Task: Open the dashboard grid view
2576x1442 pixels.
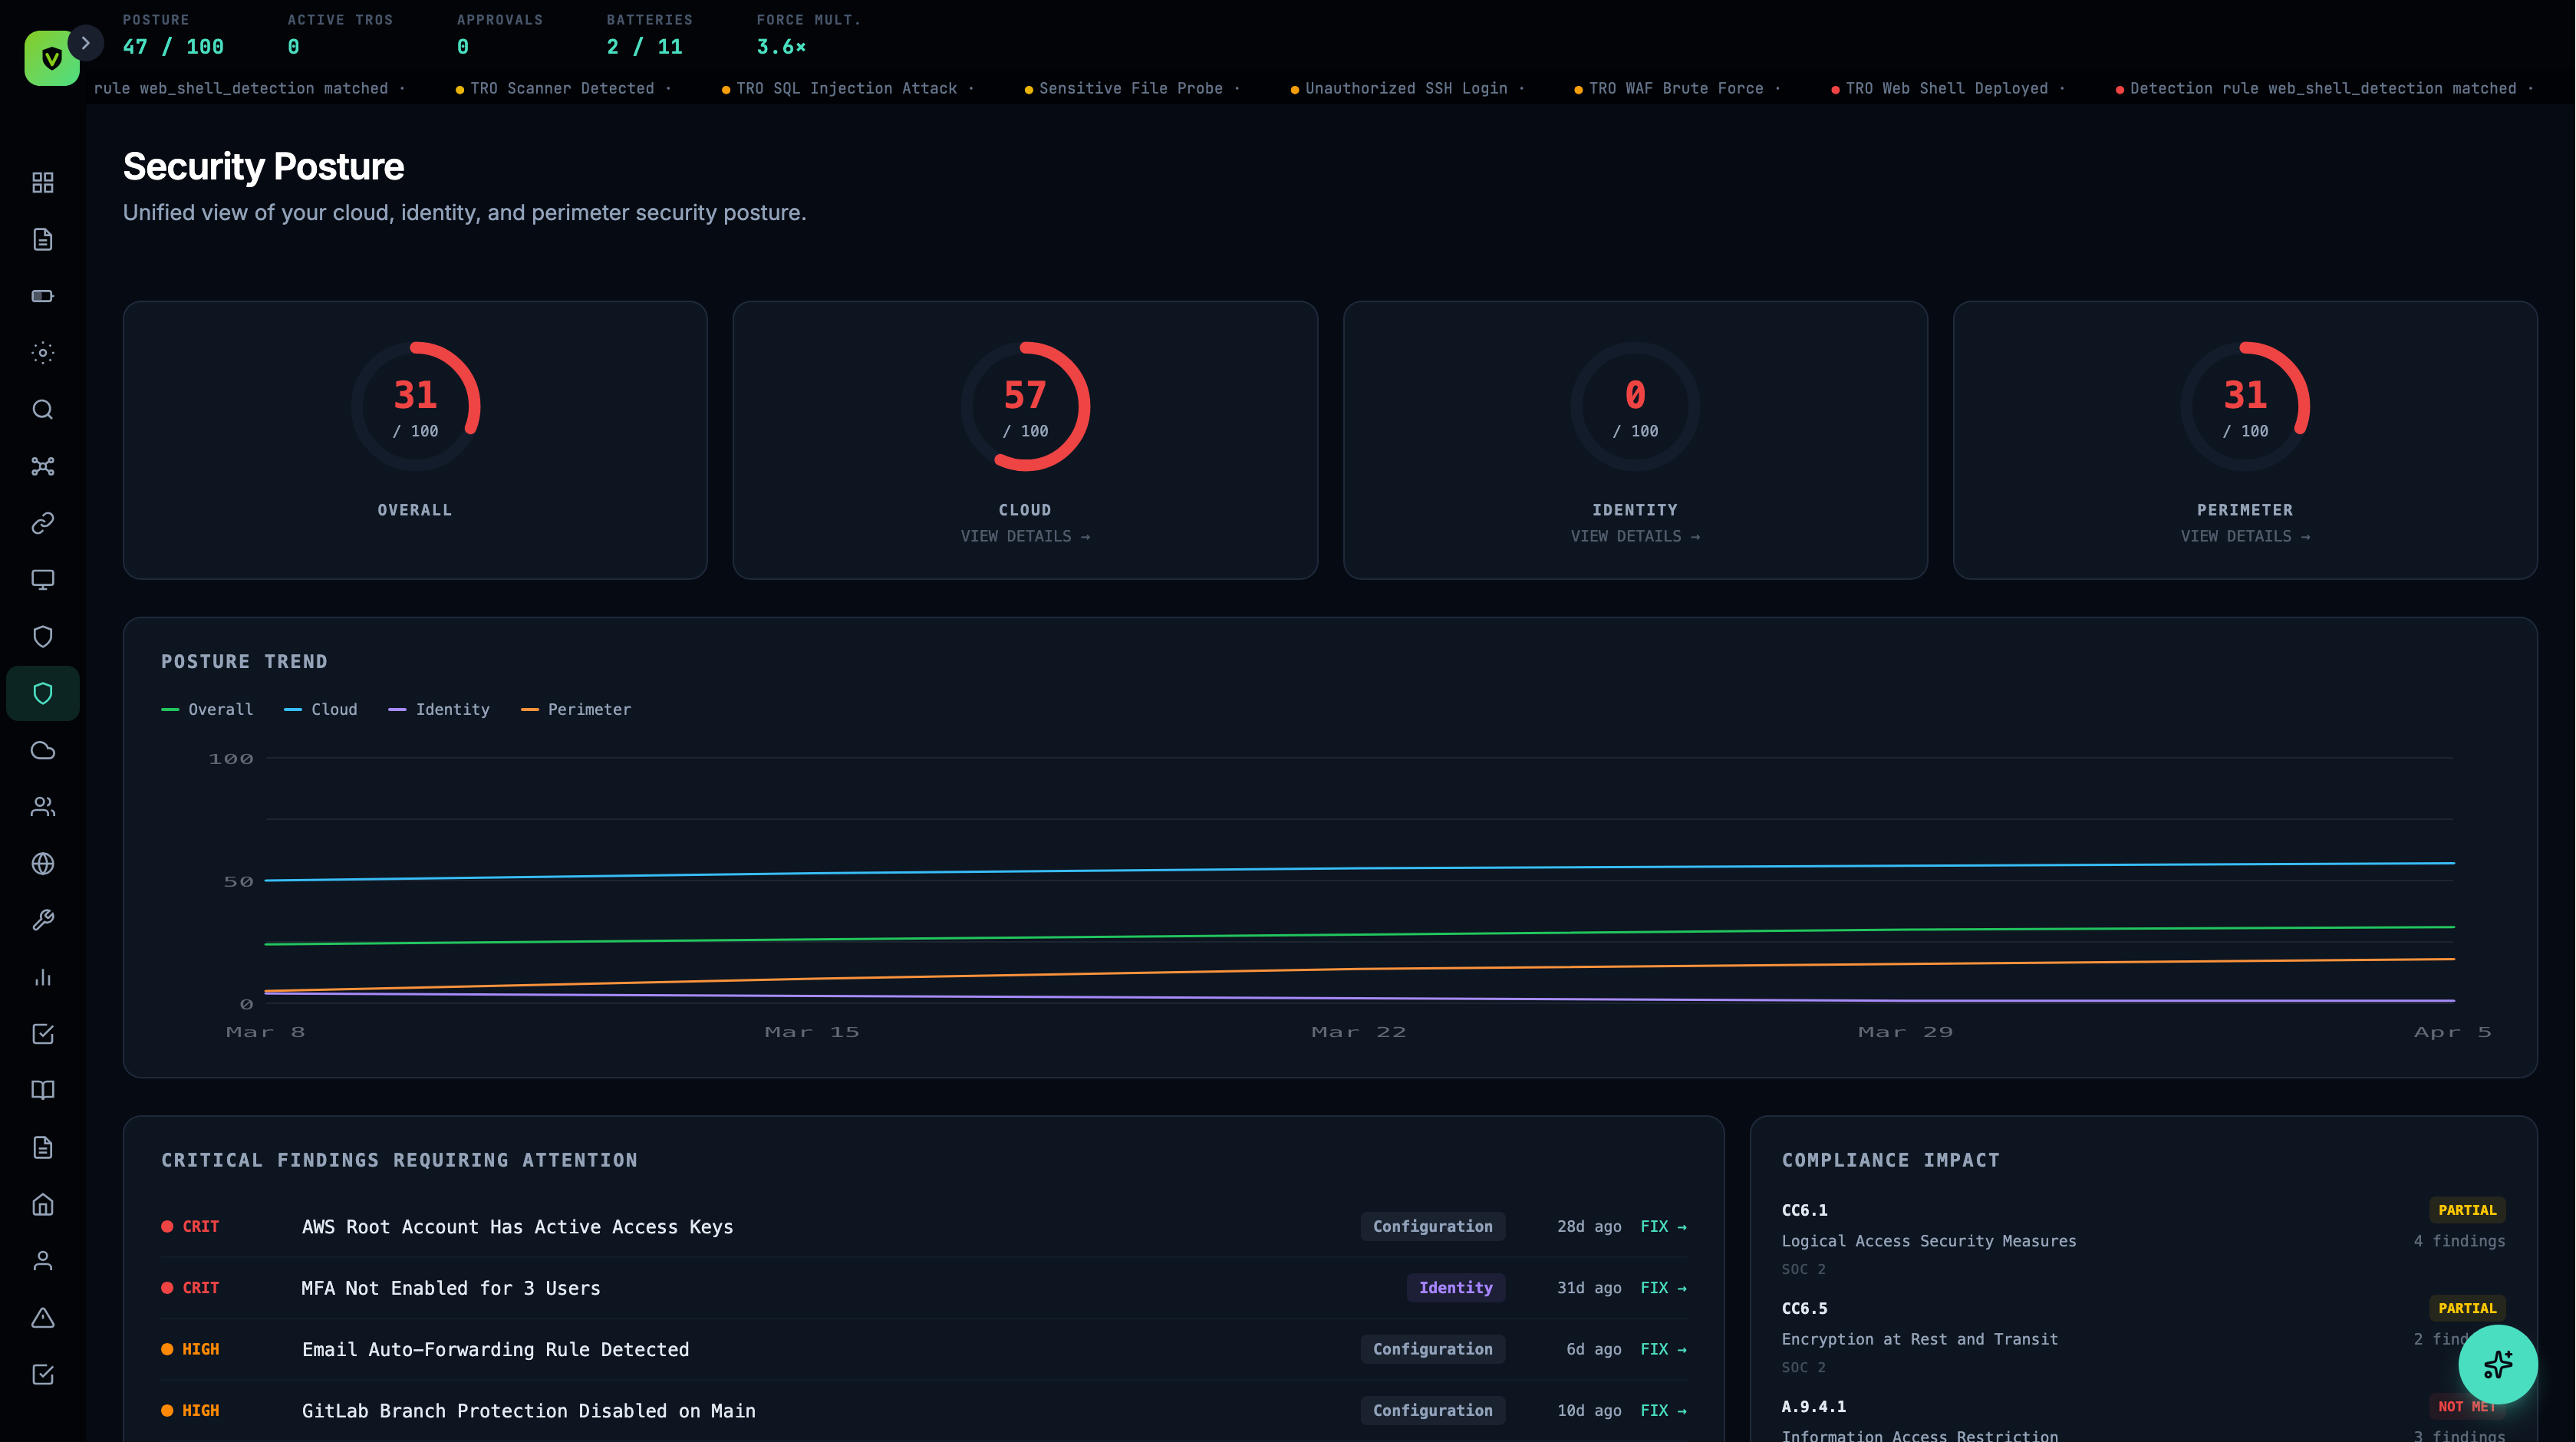Action: coord(43,183)
